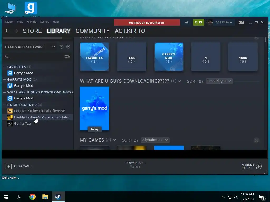Switch to the Store tab

[x=32, y=31]
